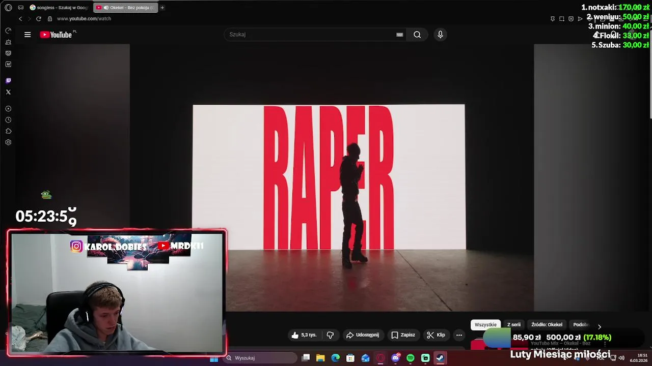Image resolution: width=652 pixels, height=366 pixels.
Task: Click the Udostępnij share button
Action: 363,335
